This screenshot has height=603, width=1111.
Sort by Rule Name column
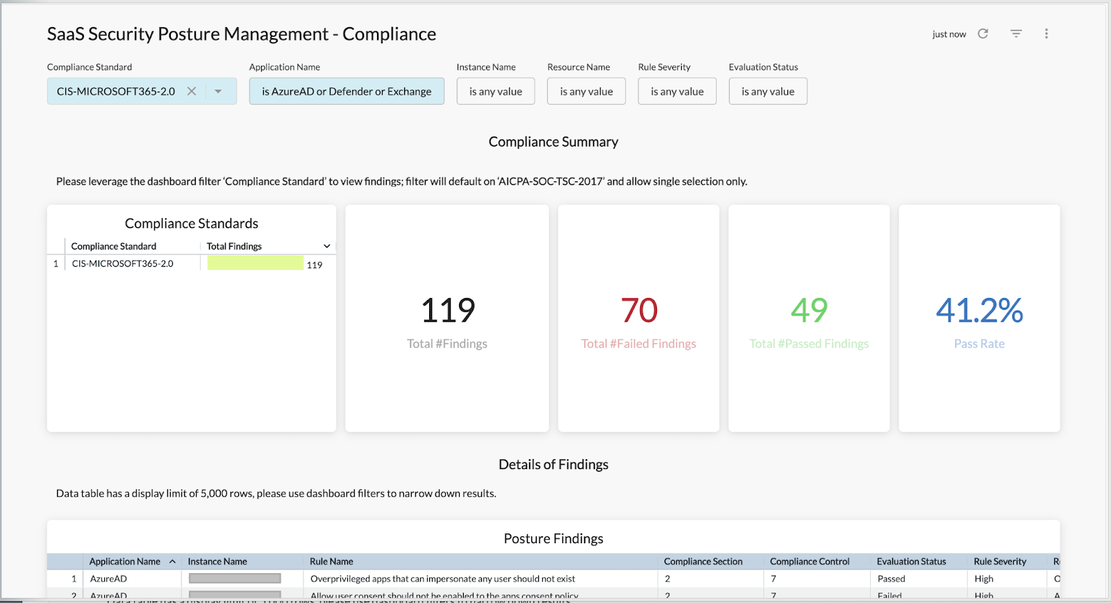(331, 561)
